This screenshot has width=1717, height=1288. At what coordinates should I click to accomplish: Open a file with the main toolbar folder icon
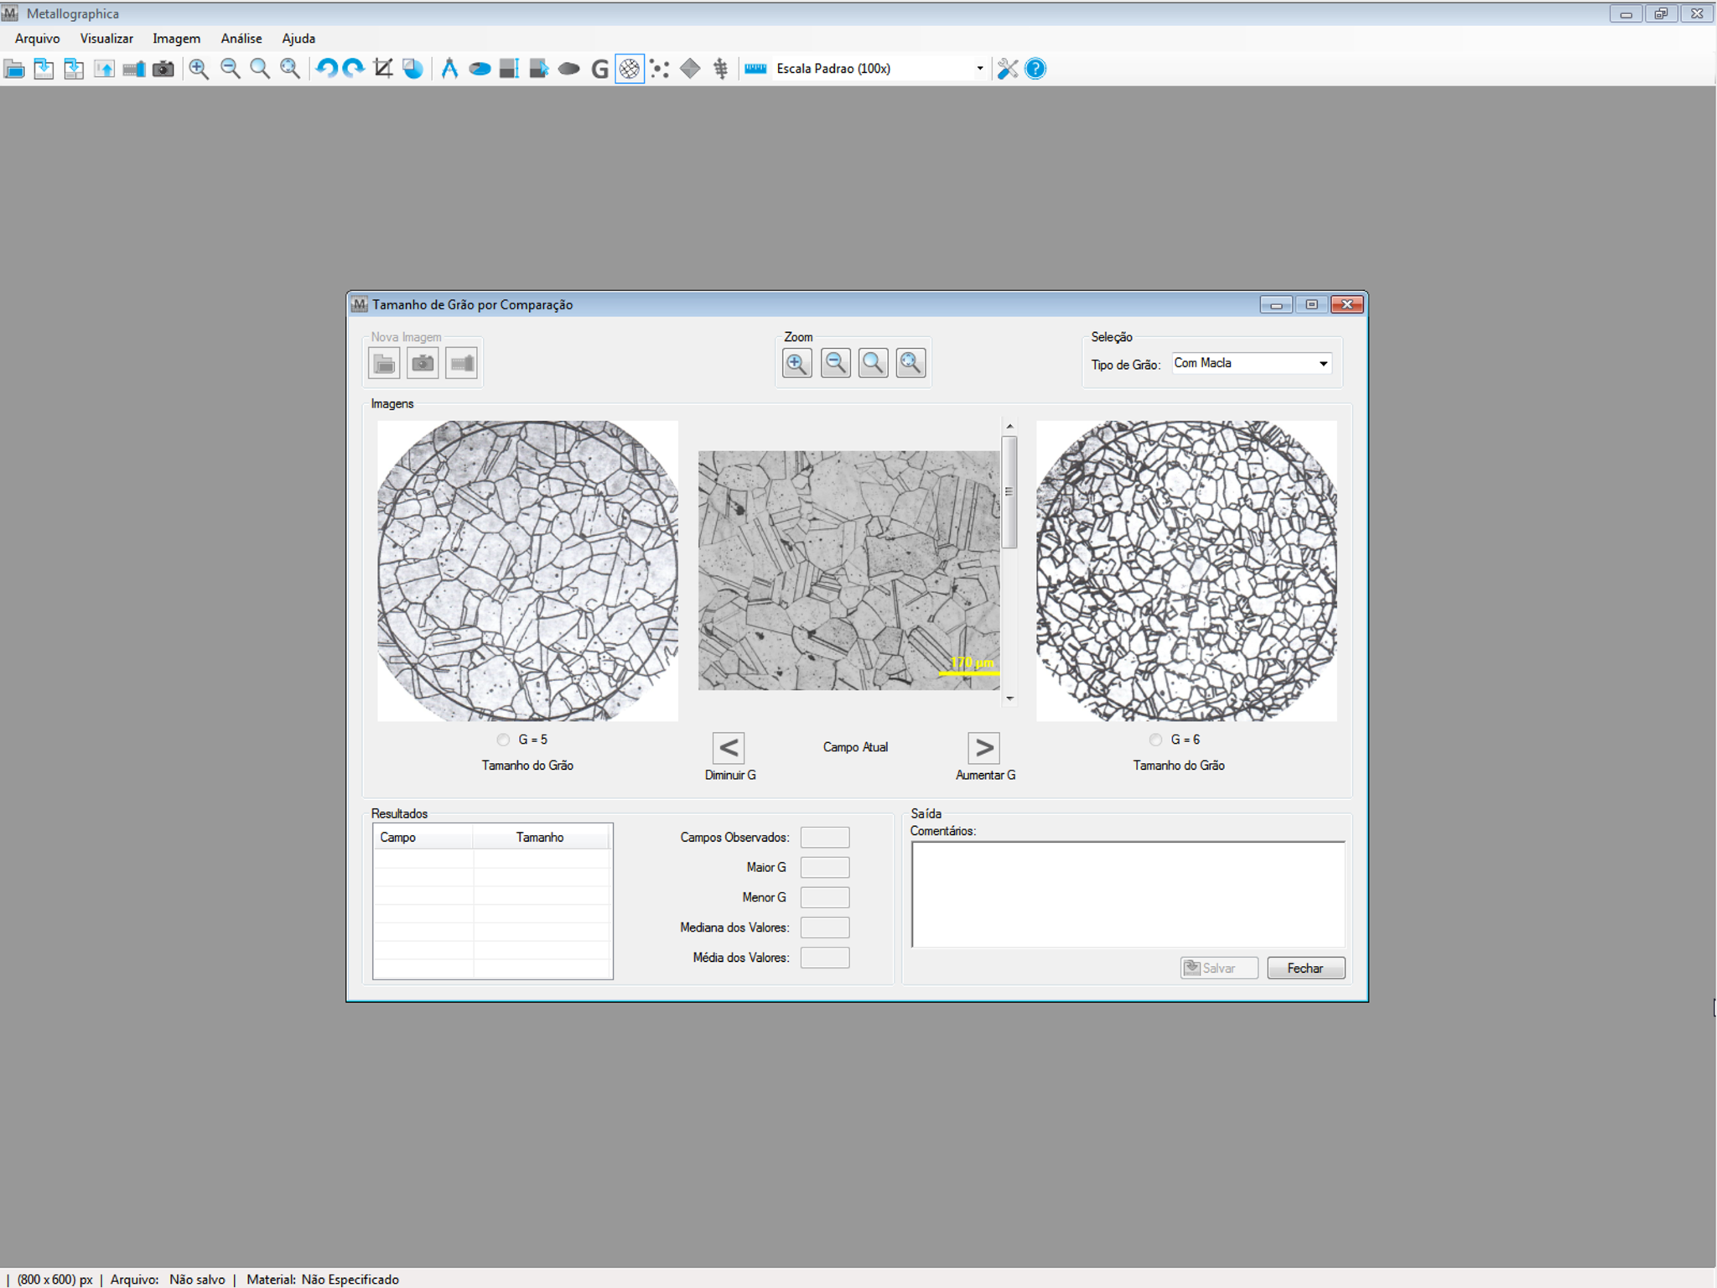[x=14, y=69]
